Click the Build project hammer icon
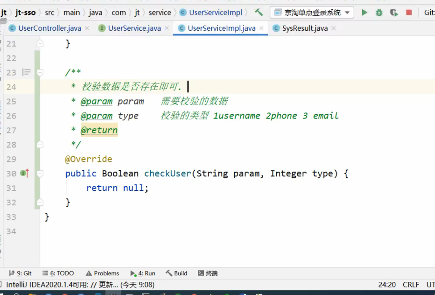Viewport: 435px width, 295px height. click(259, 13)
